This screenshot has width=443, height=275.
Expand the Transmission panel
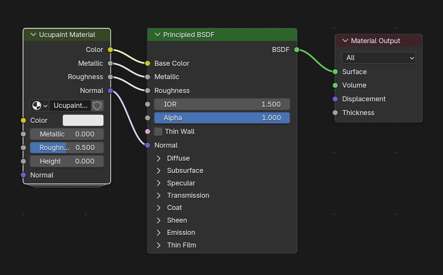(x=159, y=195)
